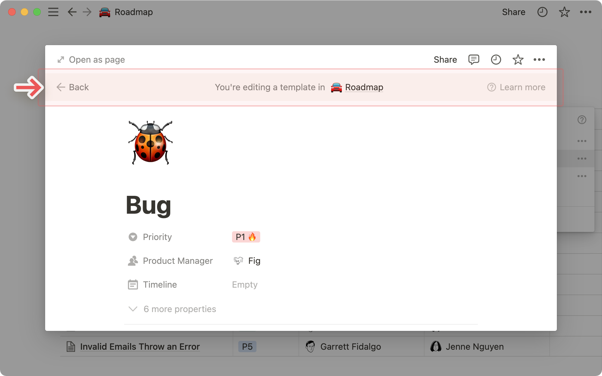Screen dimensions: 602x376
Task: Click the Product Manager person icon
Action: [x=133, y=260]
